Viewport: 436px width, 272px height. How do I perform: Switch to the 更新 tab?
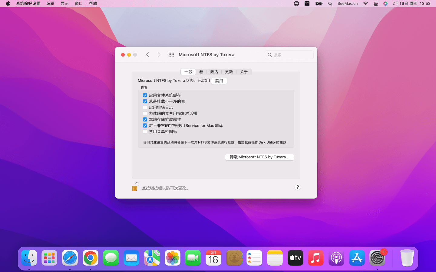click(x=229, y=72)
